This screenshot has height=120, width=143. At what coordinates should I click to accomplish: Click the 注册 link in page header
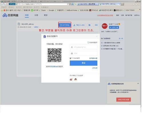(x=122, y=15)
